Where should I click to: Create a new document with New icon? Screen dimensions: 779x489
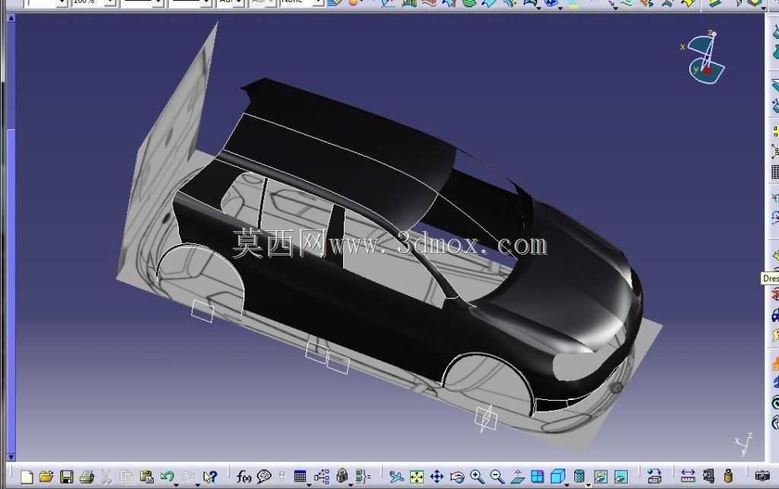[27, 477]
